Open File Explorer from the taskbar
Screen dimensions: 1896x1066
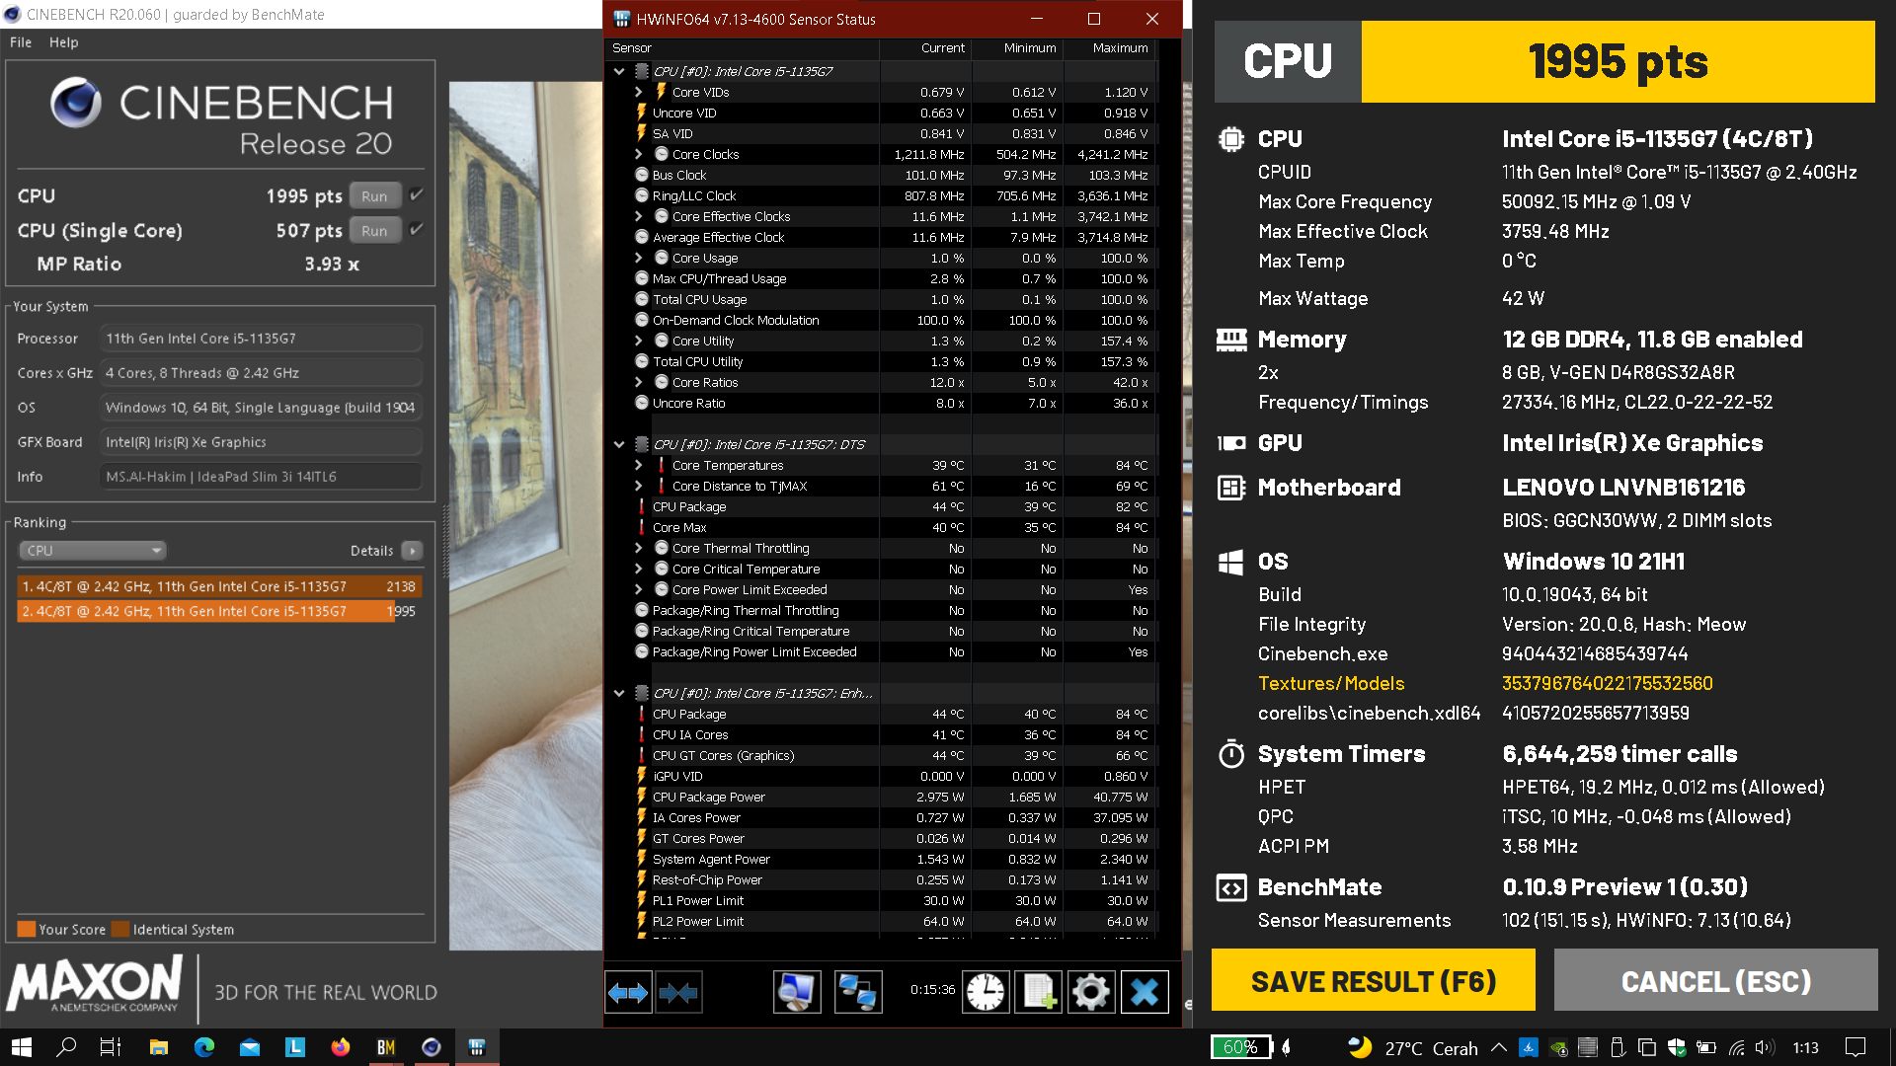point(159,1047)
